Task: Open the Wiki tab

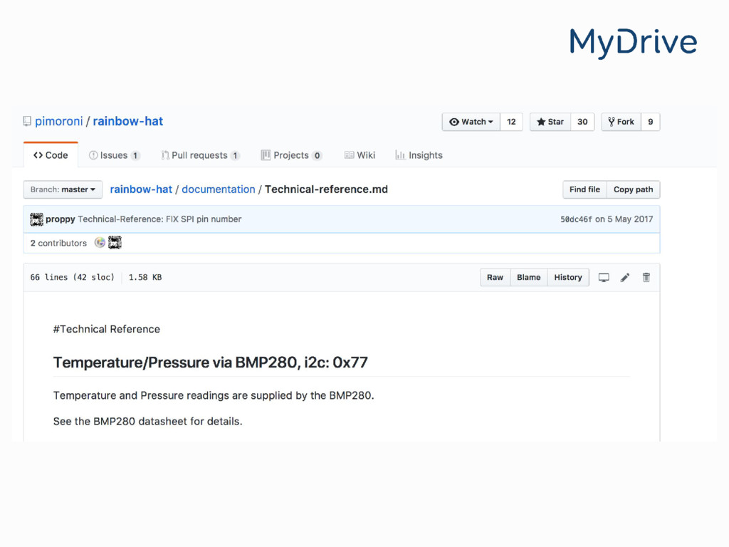Action: point(360,155)
